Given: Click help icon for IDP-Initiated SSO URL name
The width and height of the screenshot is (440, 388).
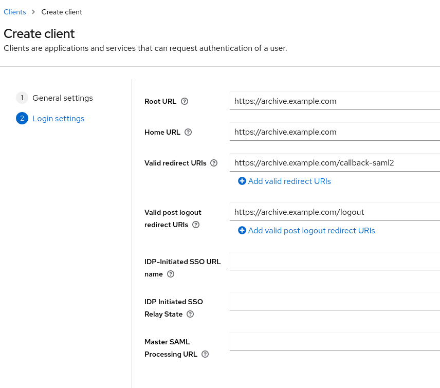Looking at the screenshot, I should pos(171,274).
